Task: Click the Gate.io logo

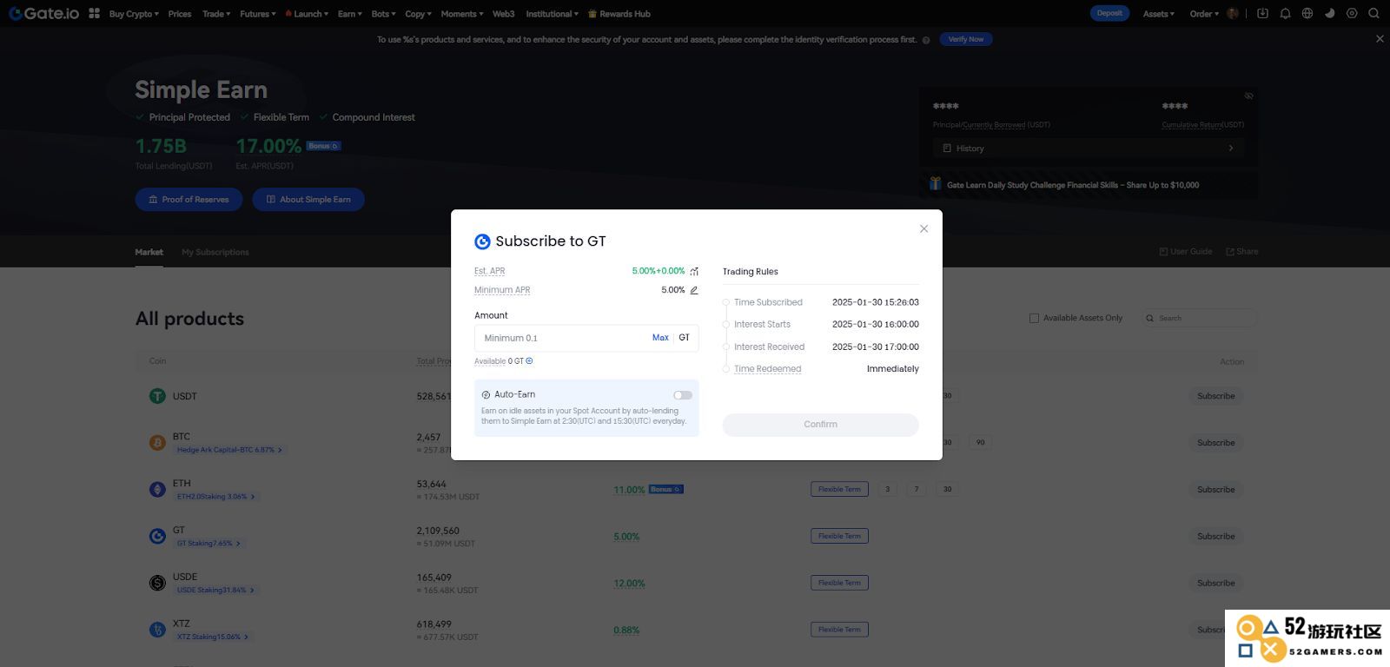Action: [x=43, y=13]
